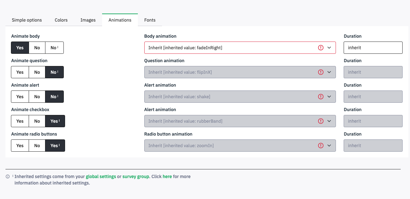
Task: Open the Fonts tab
Action: (x=150, y=20)
